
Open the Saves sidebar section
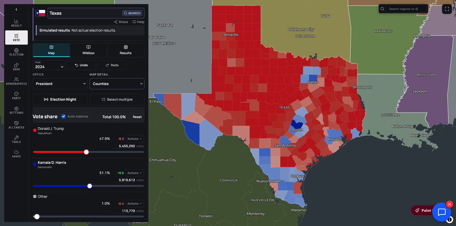pos(16,154)
